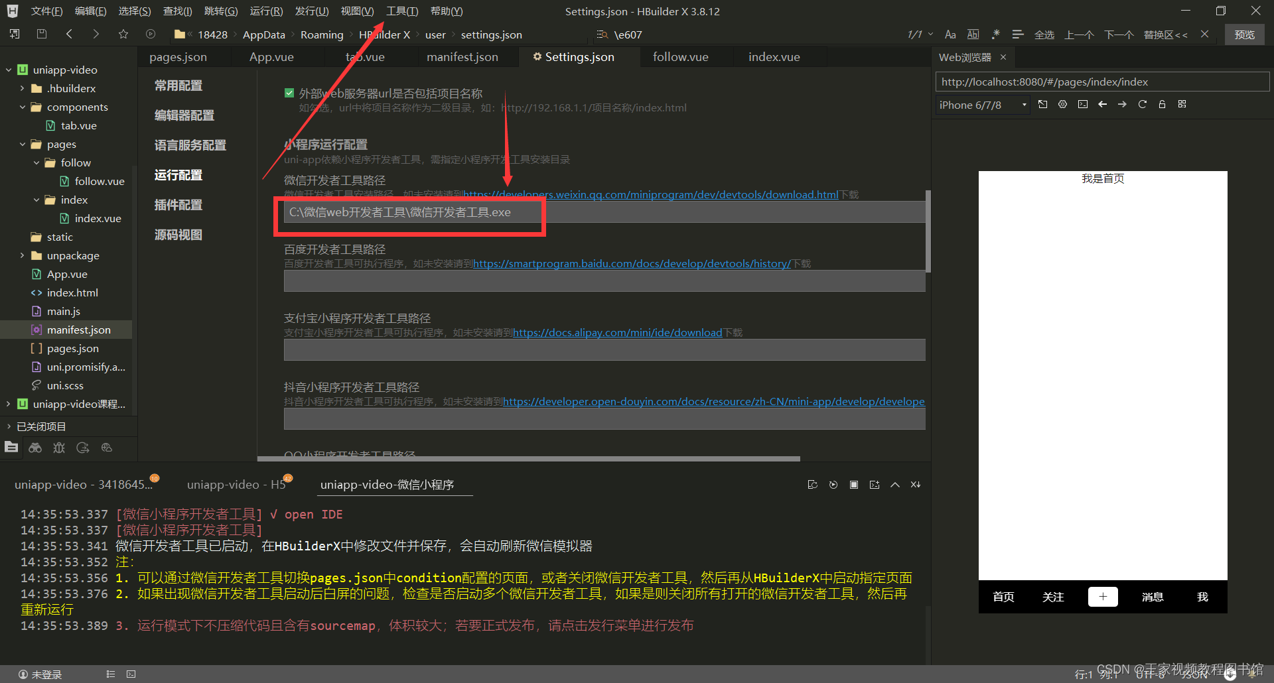This screenshot has width=1274, height=683.
Task: Open the search results count dropdown 1/1
Action: 920,34
